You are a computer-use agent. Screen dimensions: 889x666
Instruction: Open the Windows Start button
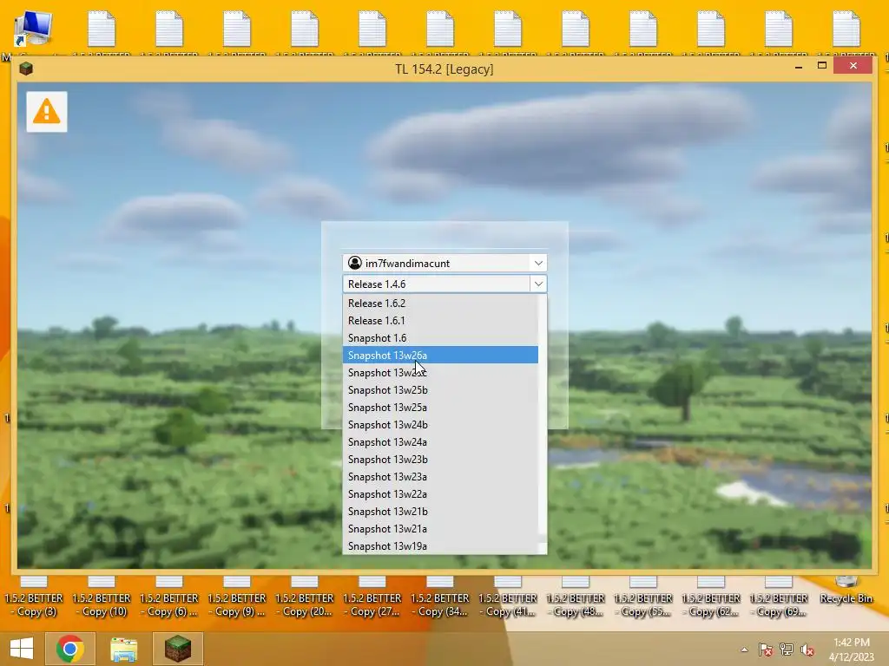tap(22, 649)
